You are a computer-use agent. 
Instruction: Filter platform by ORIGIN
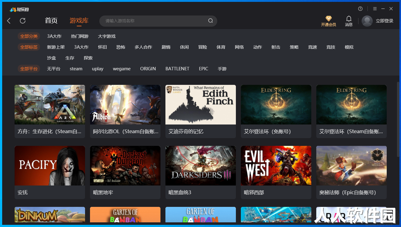[148, 69]
